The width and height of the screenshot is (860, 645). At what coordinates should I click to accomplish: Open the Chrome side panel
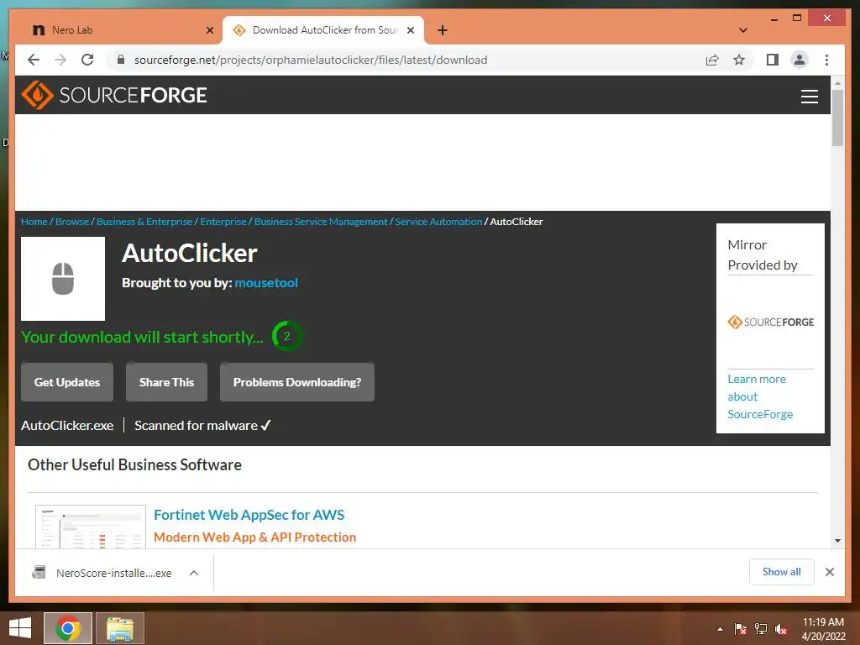(773, 60)
